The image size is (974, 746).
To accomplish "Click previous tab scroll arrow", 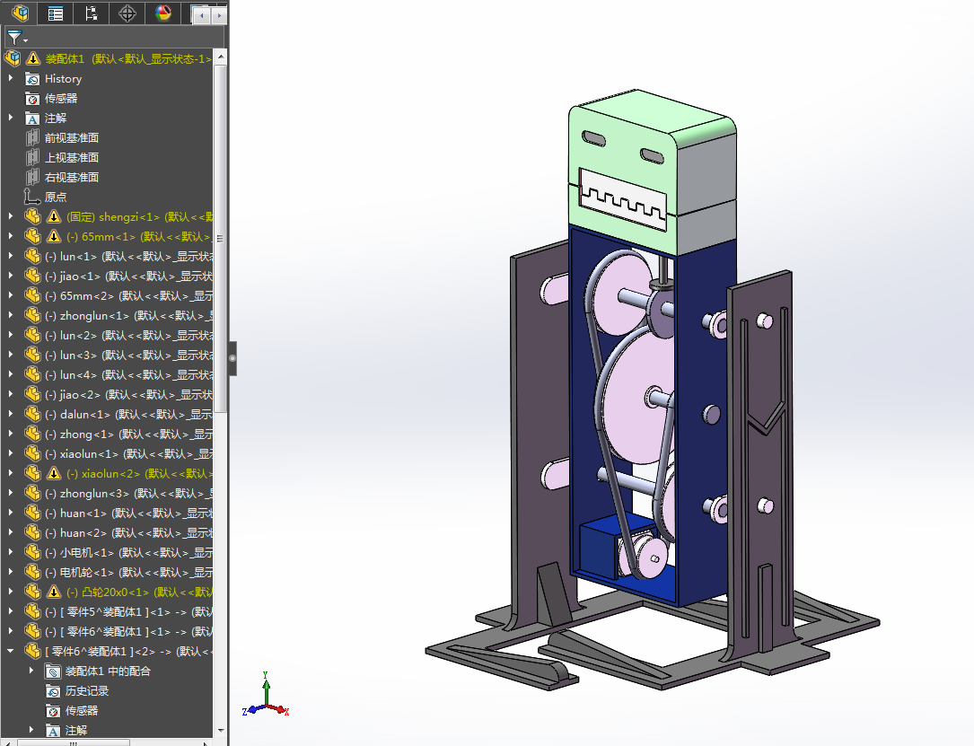I will coord(202,15).
